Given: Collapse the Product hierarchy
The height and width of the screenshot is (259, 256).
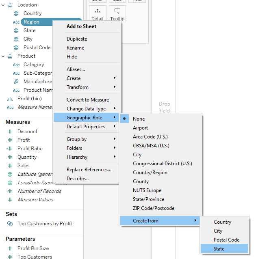Looking at the screenshot, I should [3, 56].
